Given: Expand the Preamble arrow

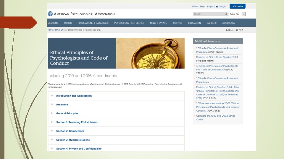Looking at the screenshot, I should pos(52,104).
